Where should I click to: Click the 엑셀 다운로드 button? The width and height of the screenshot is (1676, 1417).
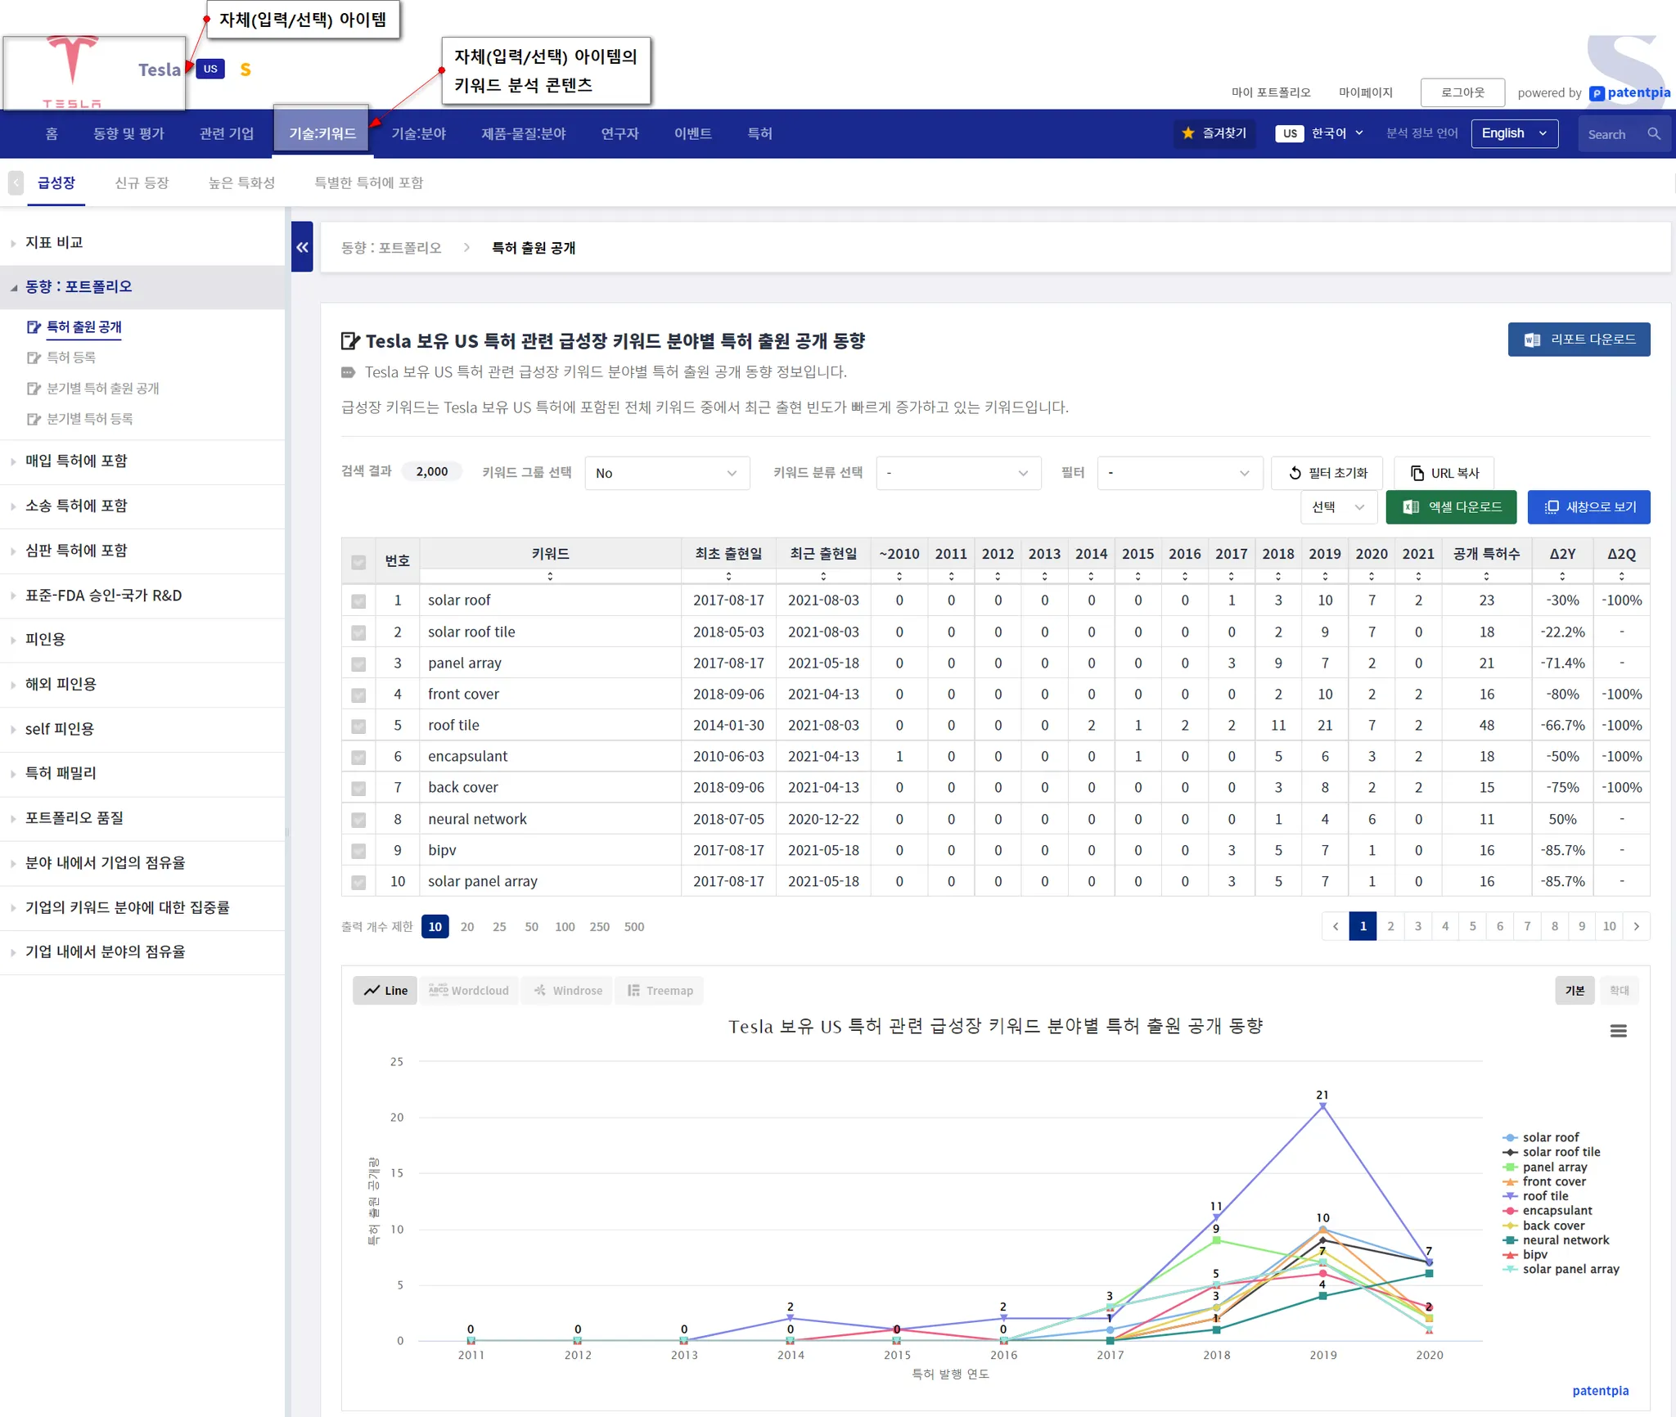[x=1451, y=507]
